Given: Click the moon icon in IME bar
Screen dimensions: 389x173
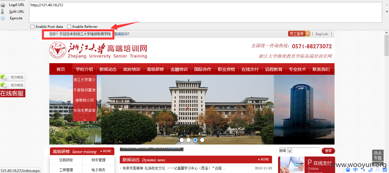Looking at the screenshot, I should (370, 170).
